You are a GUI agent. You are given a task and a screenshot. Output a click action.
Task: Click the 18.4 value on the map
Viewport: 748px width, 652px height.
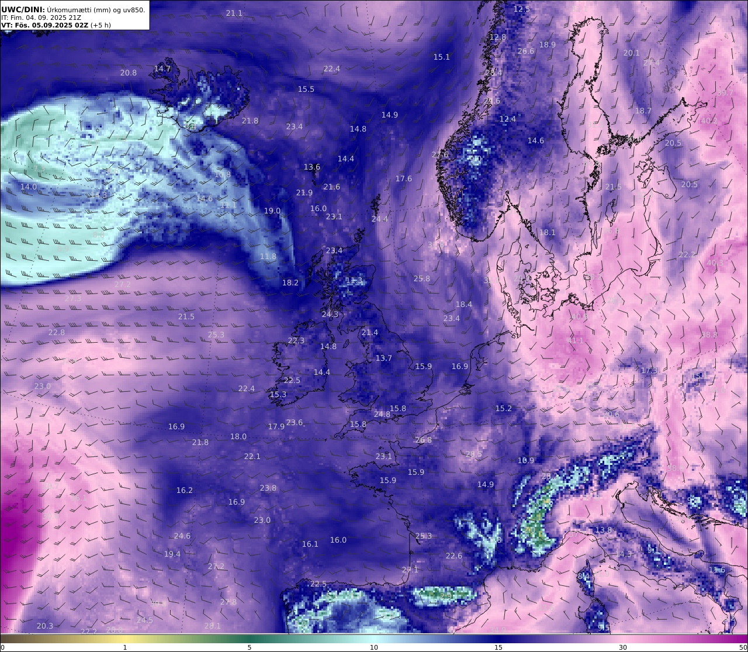tap(464, 304)
